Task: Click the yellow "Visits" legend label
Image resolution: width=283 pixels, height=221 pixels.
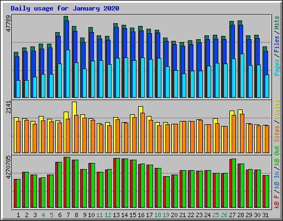Action: pyautogui.click(x=277, y=109)
